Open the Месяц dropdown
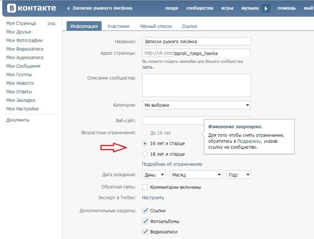Viewport: 314px width, 239px height. click(196, 175)
